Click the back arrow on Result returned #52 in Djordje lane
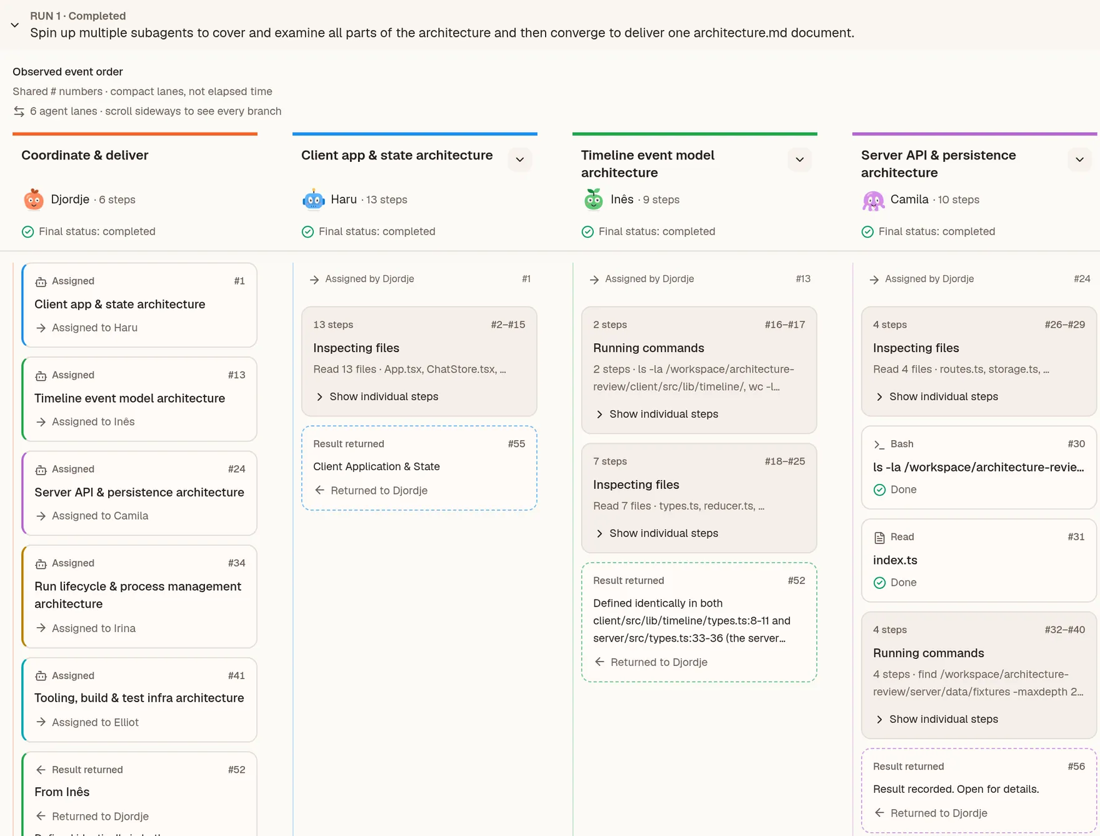 (x=41, y=770)
